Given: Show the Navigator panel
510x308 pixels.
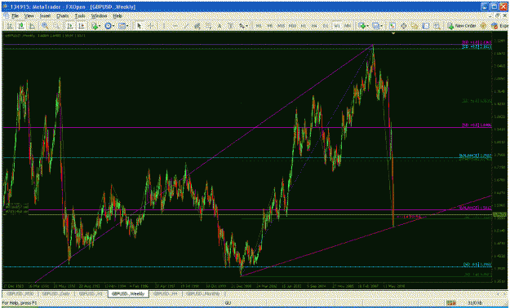Looking at the screenshot, I should 415,26.
